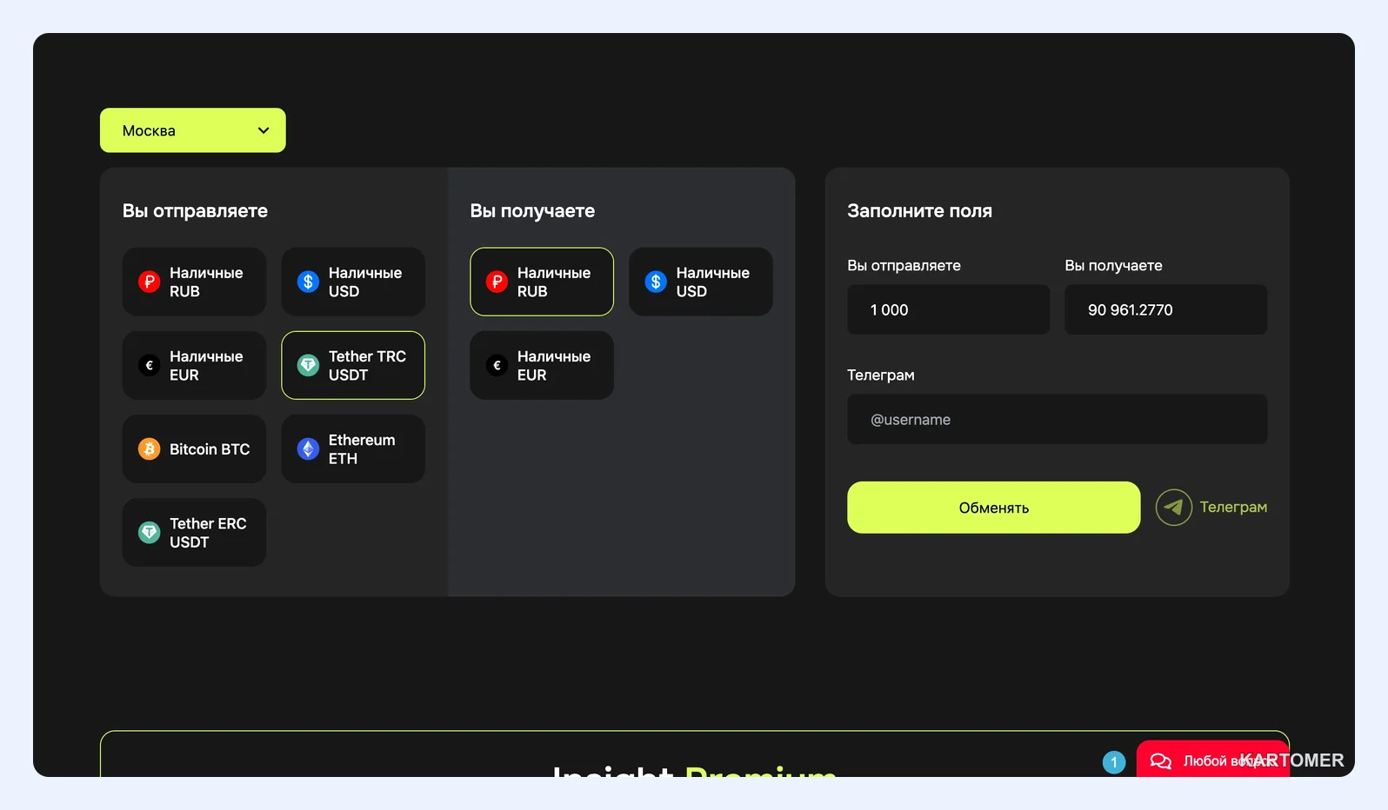1388x810 pixels.
Task: Click the Ethereum ETH diamond icon
Action: [x=308, y=449]
